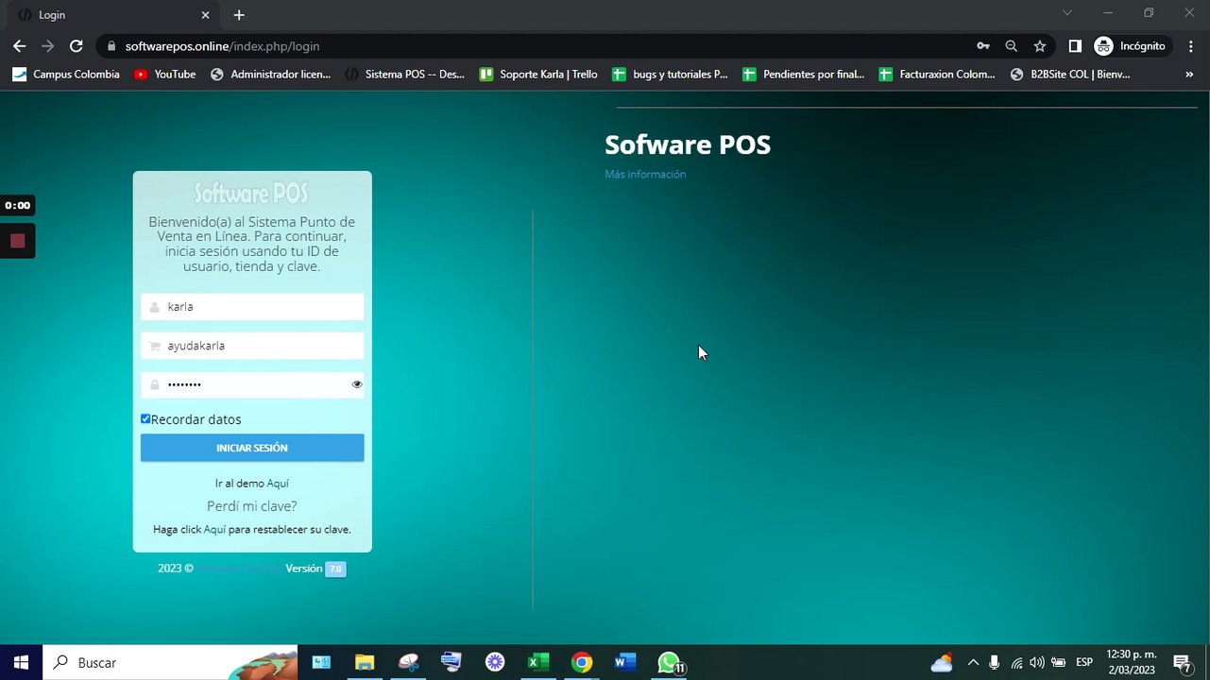Click the Sofware POS heading
The image size is (1210, 680).
[688, 144]
